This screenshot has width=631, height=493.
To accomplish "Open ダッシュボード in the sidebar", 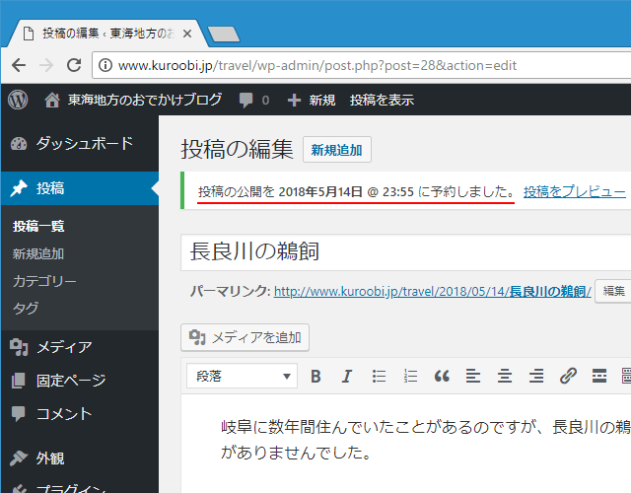I will pyautogui.click(x=79, y=143).
